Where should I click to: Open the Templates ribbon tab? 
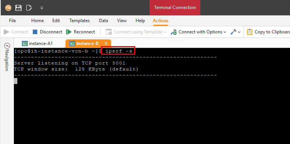tap(79, 21)
